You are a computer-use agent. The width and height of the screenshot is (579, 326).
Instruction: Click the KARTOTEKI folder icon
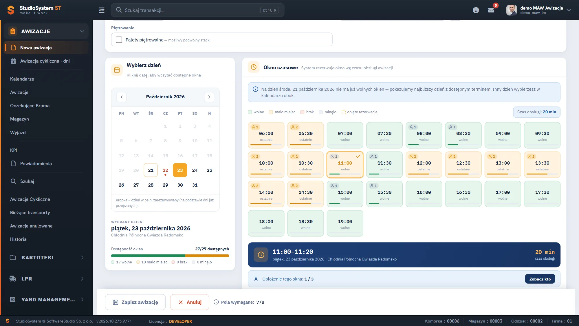13,258
